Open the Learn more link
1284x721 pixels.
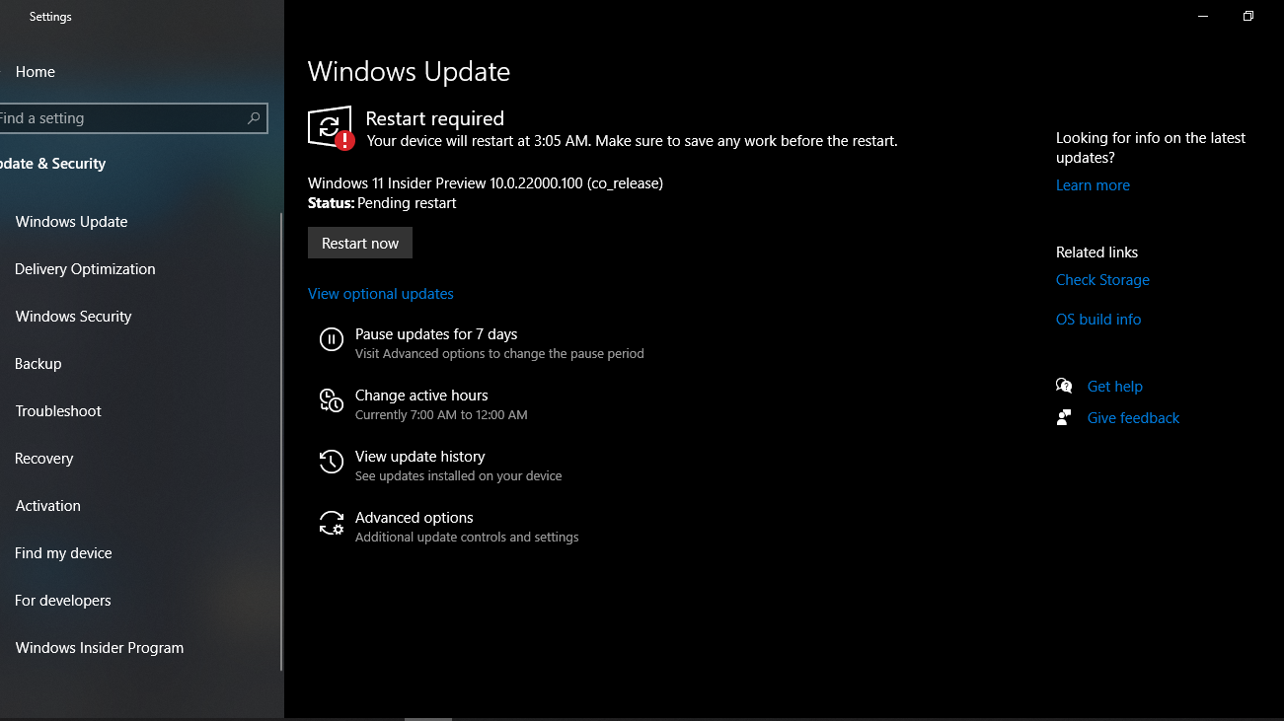point(1093,185)
